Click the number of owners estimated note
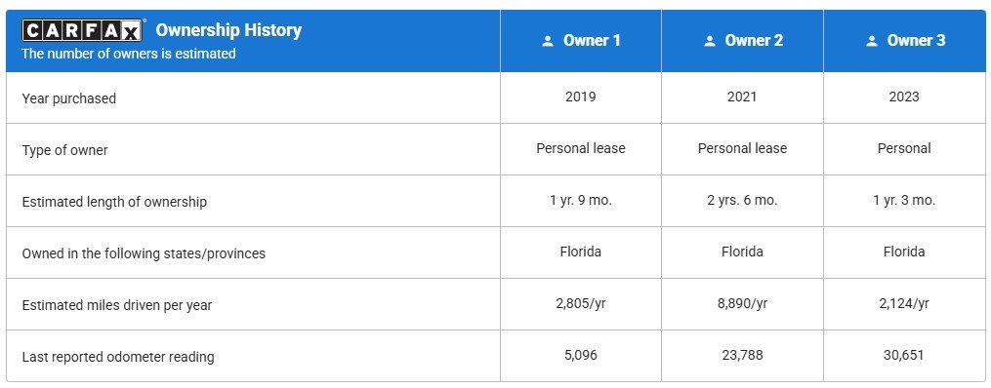Image resolution: width=991 pixels, height=388 pixels. (129, 54)
